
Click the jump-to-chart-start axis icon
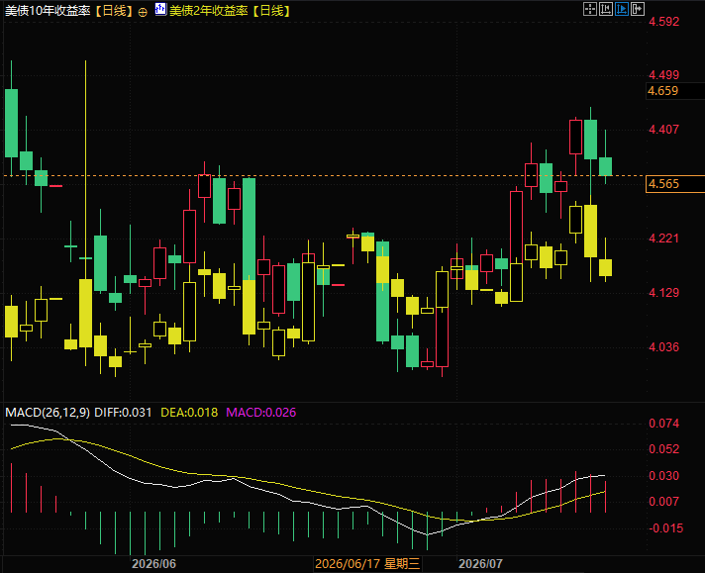(x=606, y=9)
